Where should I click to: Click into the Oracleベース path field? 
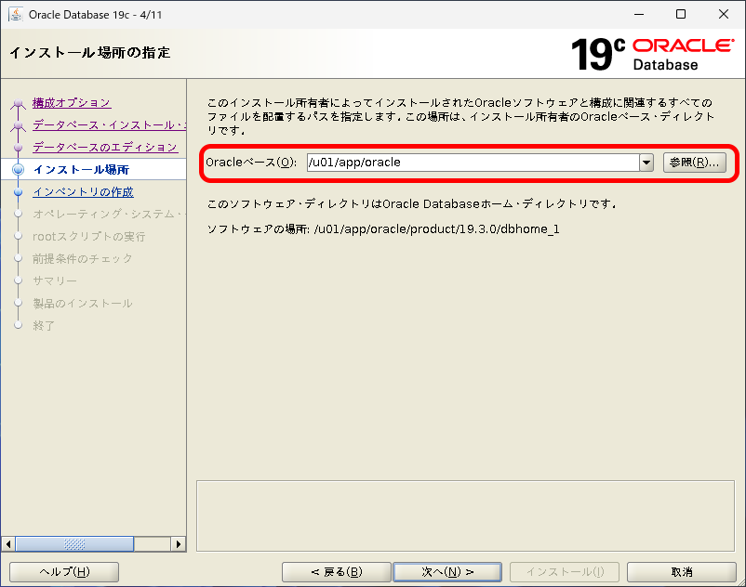473,163
